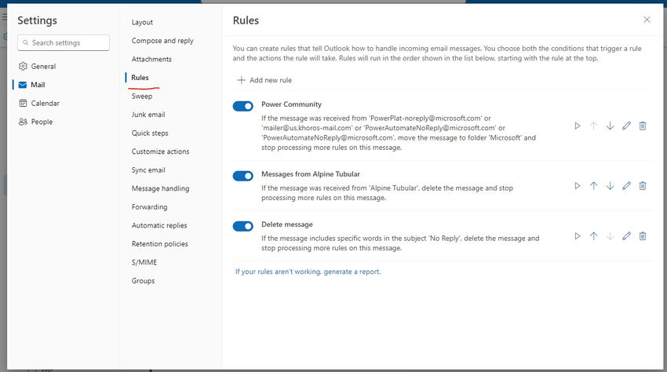This screenshot has height=372, width=667.
Task: Open Message handling settings
Action: pyautogui.click(x=160, y=188)
